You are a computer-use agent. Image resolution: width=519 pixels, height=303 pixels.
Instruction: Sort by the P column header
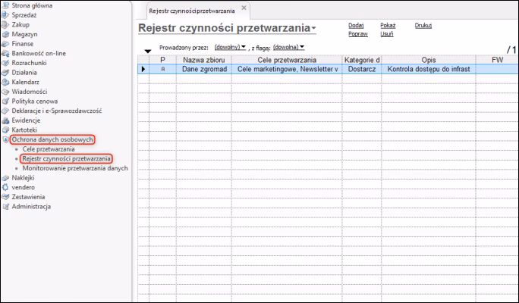pos(162,60)
